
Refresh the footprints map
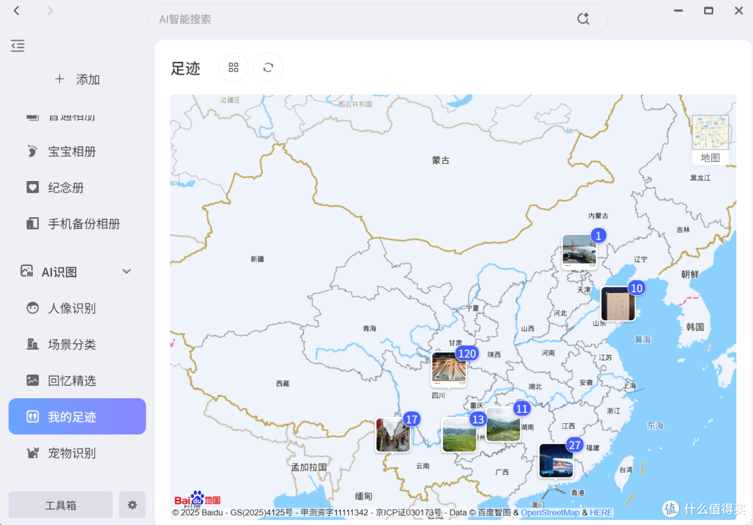(x=268, y=68)
